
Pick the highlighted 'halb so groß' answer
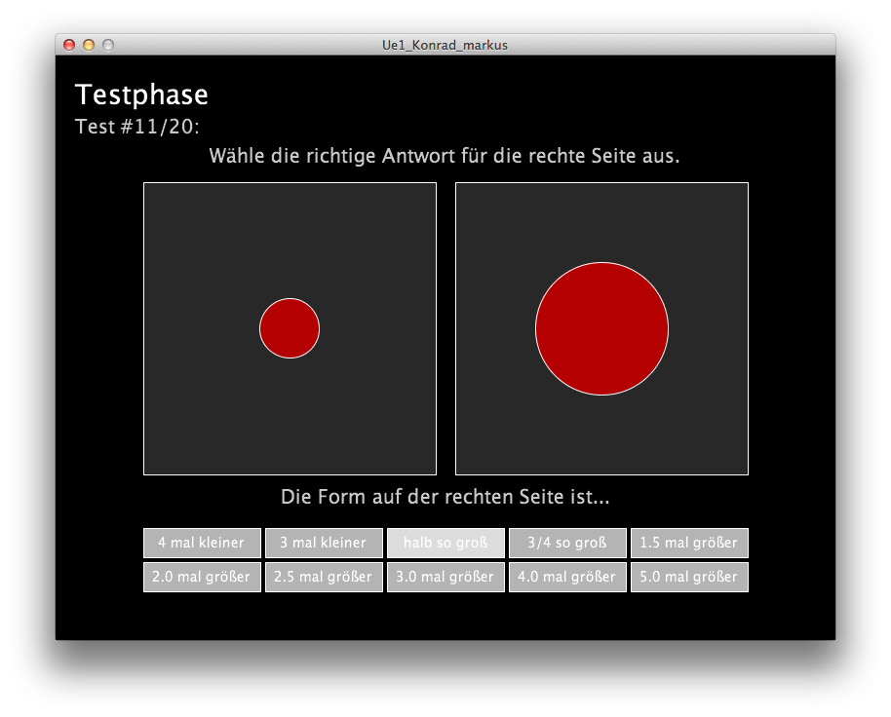click(445, 543)
